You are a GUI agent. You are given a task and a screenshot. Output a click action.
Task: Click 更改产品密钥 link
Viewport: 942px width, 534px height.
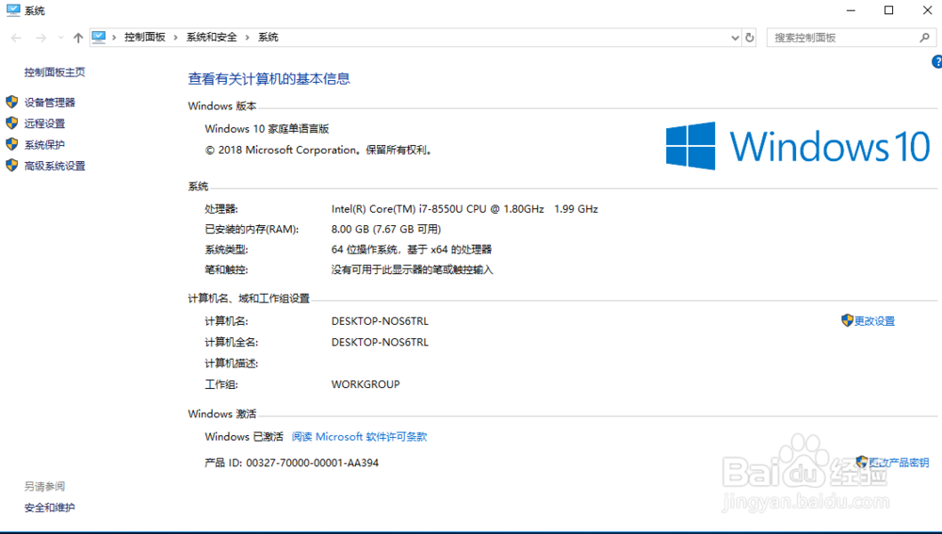click(899, 462)
